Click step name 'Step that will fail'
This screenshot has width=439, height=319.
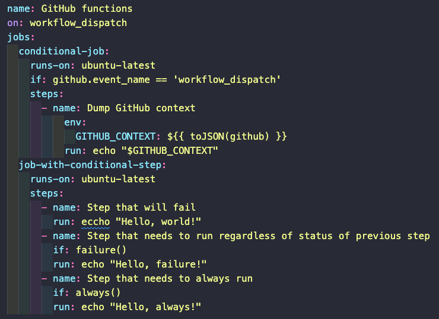tap(141, 207)
